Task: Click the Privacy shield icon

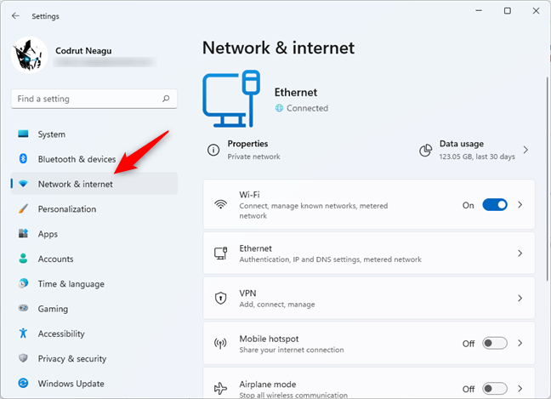Action: 23,358
